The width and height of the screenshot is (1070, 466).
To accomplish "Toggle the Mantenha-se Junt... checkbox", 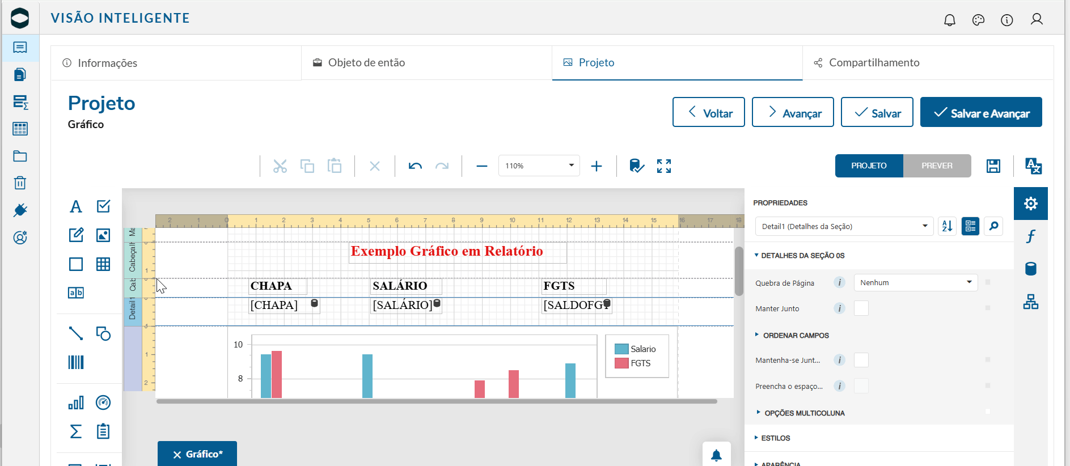I will [x=861, y=360].
